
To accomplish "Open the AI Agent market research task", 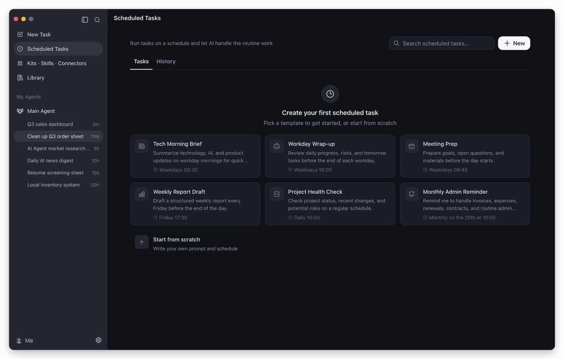I will click(58, 149).
